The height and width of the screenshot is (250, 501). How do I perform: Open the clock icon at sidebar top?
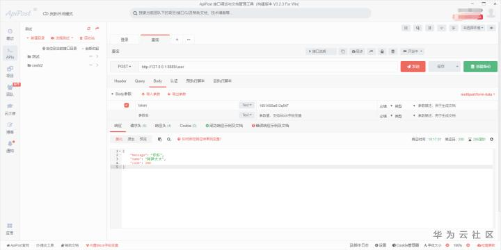point(10,31)
